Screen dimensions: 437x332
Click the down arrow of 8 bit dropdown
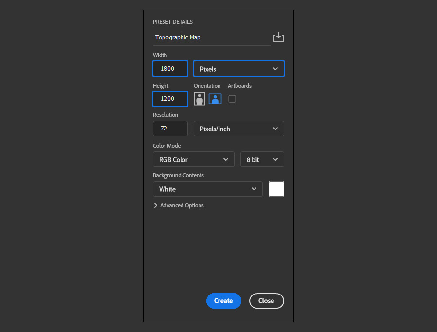pos(275,159)
